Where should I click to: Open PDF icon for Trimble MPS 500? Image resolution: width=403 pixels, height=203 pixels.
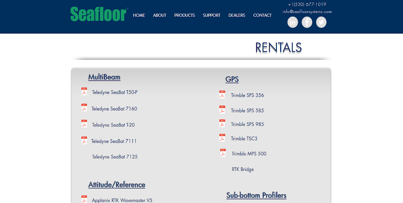pyautogui.click(x=223, y=153)
